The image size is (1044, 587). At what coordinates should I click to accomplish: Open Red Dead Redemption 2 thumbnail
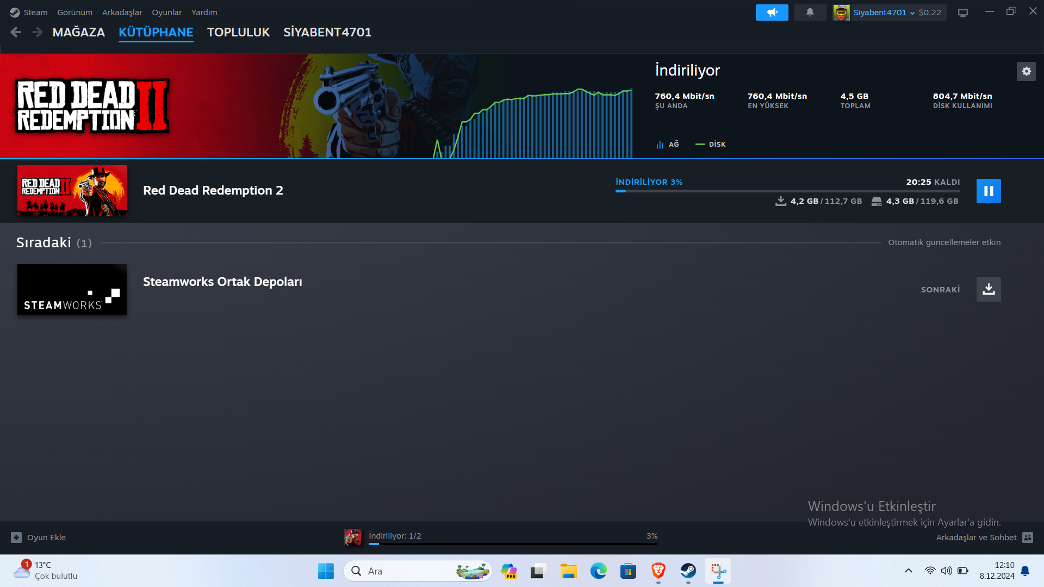pyautogui.click(x=72, y=190)
